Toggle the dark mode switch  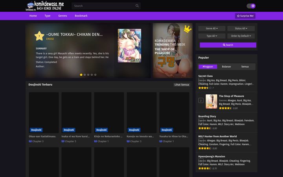point(251,6)
